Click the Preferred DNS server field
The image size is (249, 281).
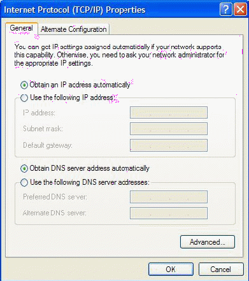(x=169, y=197)
